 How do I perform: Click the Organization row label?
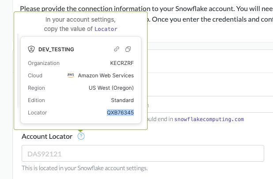coord(44,63)
